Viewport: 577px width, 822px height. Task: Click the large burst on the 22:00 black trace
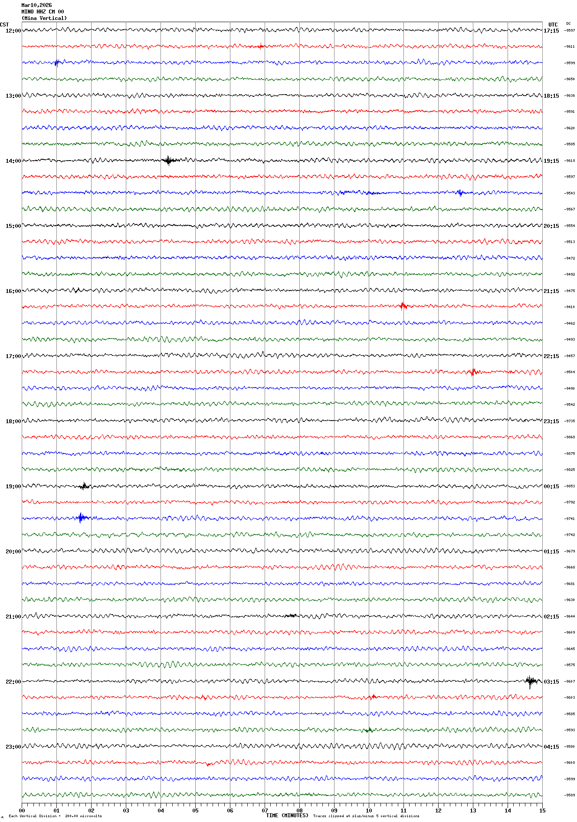pyautogui.click(x=531, y=681)
